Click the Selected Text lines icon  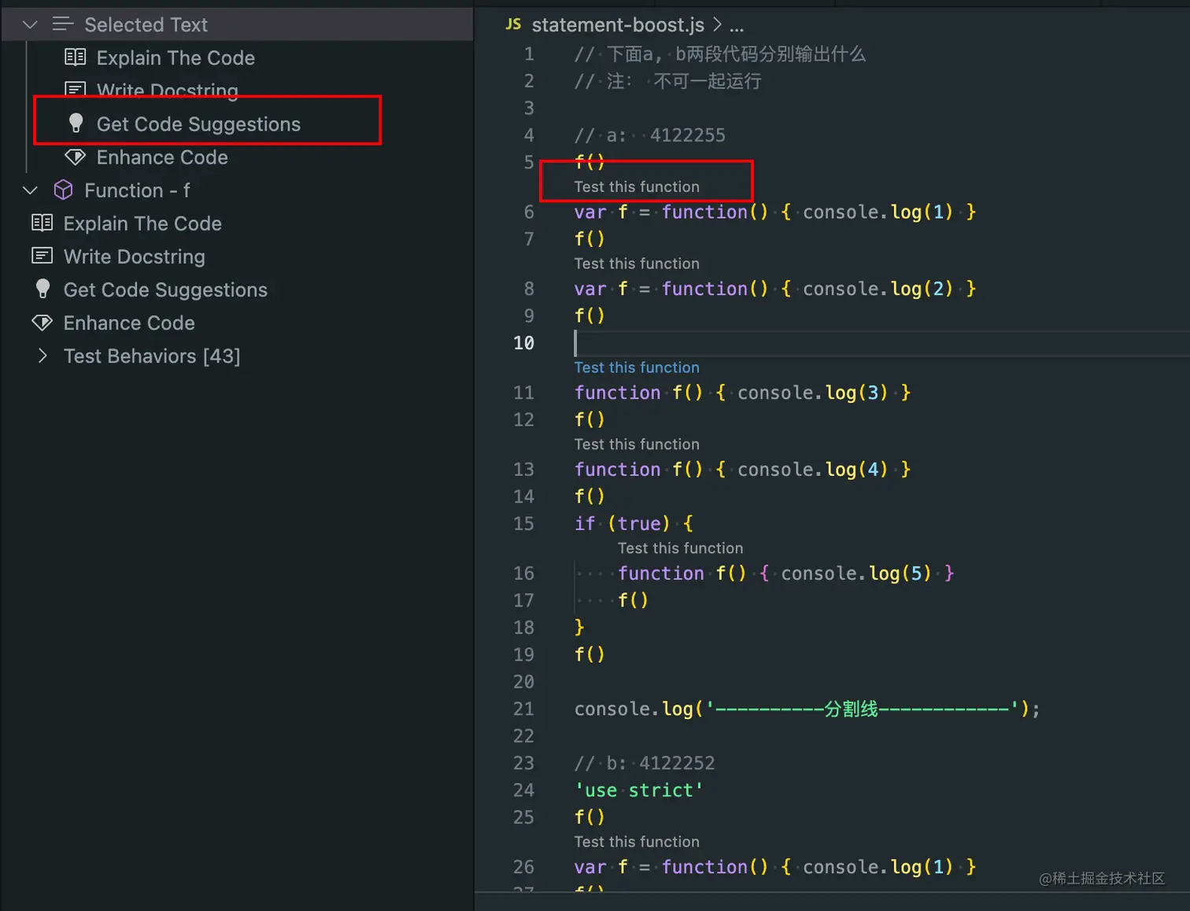point(63,24)
